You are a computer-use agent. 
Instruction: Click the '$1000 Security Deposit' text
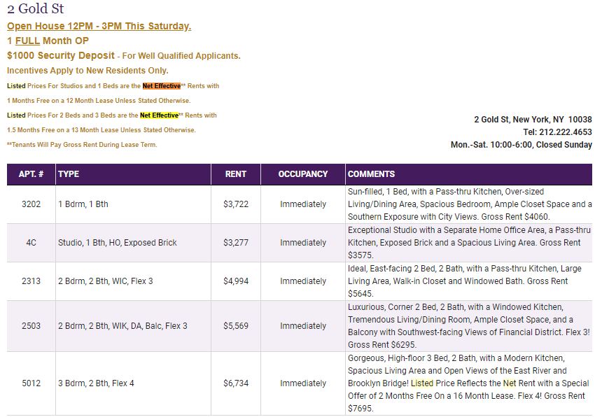coord(61,55)
